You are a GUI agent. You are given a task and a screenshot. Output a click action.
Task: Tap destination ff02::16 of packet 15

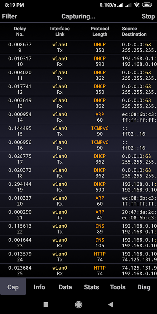pyautogui.click(x=133, y=134)
